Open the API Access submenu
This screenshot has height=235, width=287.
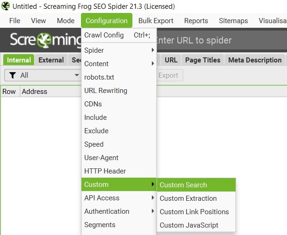pos(119,198)
